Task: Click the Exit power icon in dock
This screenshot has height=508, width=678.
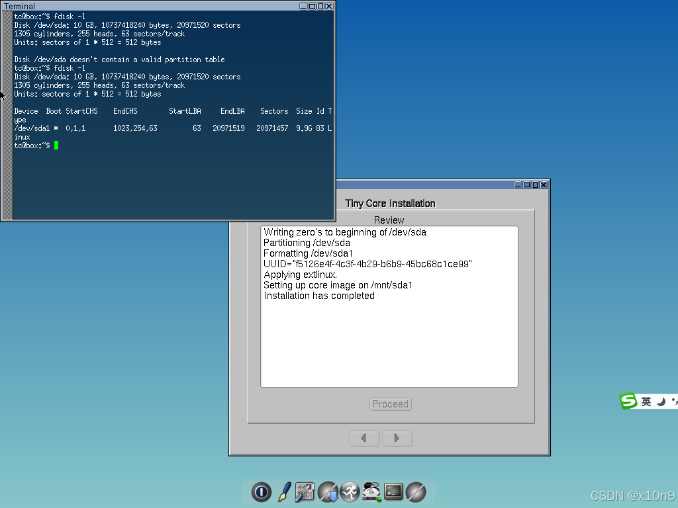Action: click(261, 492)
